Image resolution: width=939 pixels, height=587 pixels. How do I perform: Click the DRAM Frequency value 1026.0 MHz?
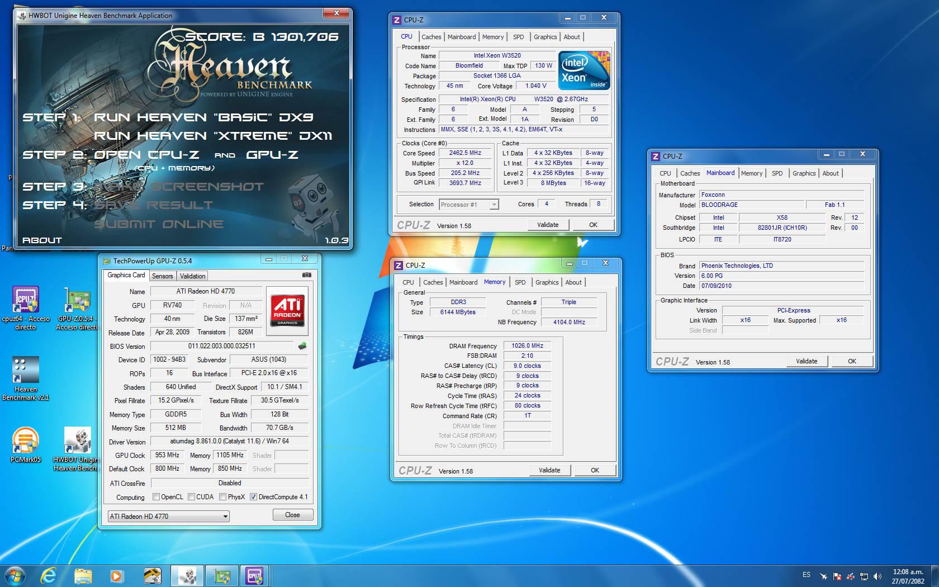click(x=527, y=345)
